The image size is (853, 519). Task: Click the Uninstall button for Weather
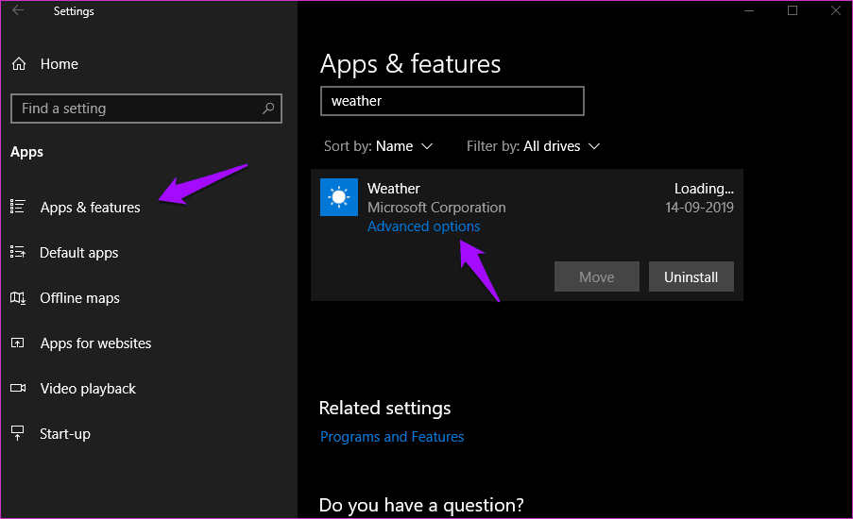click(x=691, y=276)
